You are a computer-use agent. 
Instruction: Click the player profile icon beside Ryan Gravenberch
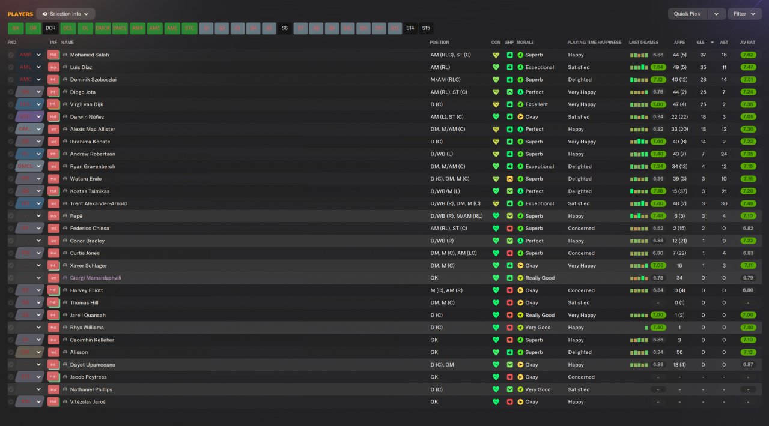(x=65, y=166)
